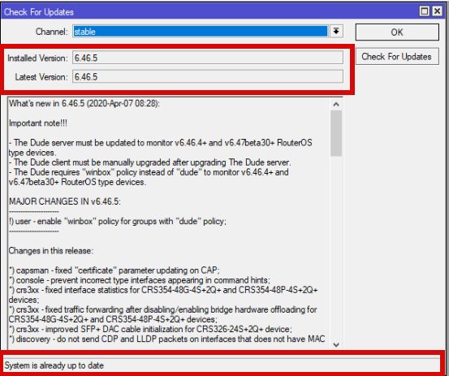The height and width of the screenshot is (376, 449).
Task: Click the empty scrollbar track below the thumb
Action: tap(336, 248)
